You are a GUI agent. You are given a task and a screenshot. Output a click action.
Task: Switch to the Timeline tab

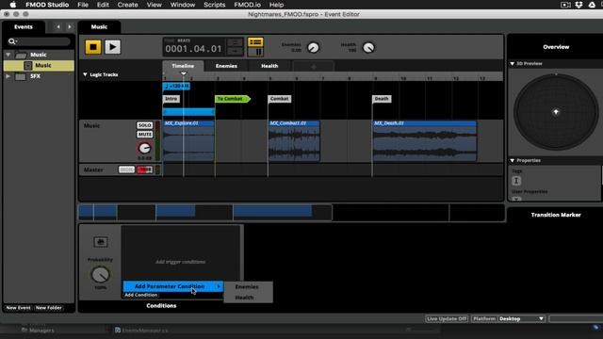coord(183,66)
